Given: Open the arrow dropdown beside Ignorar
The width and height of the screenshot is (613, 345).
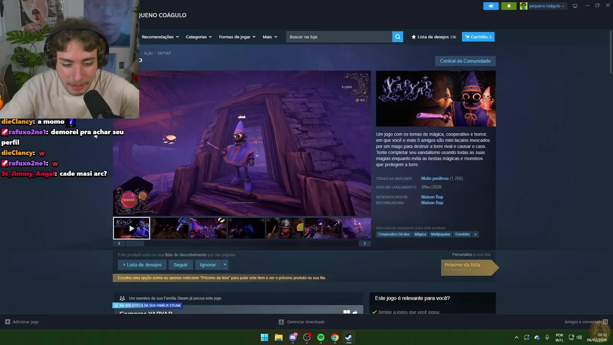Looking at the screenshot, I should pos(225,264).
